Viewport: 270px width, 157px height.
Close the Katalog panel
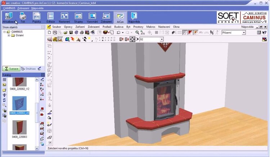tap(43, 75)
